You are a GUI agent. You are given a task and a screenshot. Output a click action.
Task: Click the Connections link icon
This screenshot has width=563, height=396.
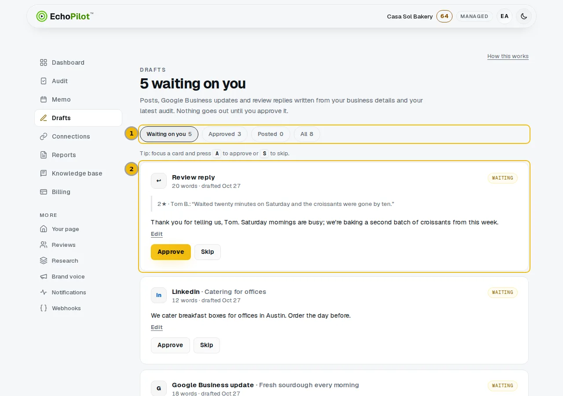click(44, 136)
